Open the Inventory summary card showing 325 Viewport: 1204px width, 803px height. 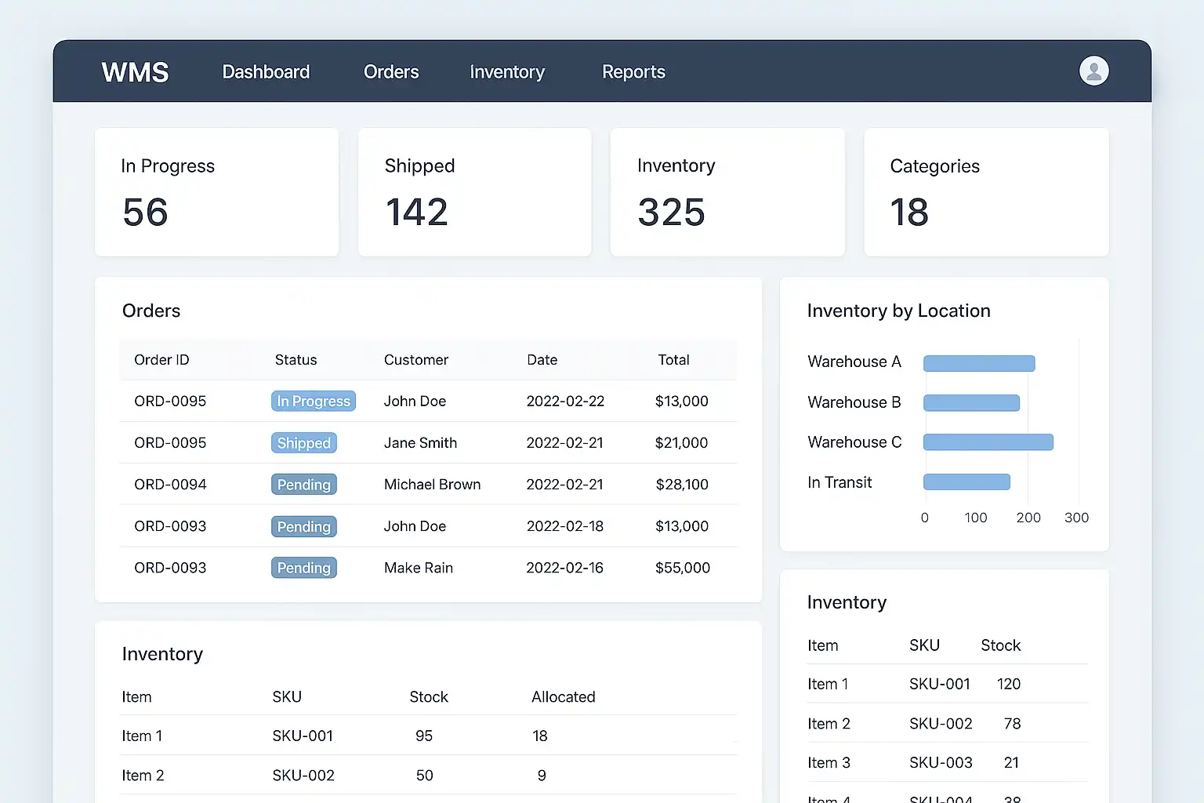[727, 192]
